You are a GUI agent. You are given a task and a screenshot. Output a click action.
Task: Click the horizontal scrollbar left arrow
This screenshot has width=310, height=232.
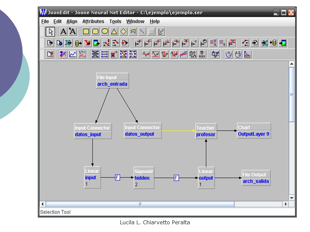coord(43,204)
